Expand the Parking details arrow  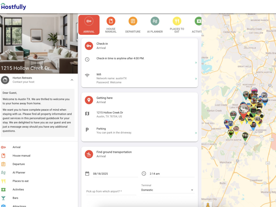click(x=196, y=133)
